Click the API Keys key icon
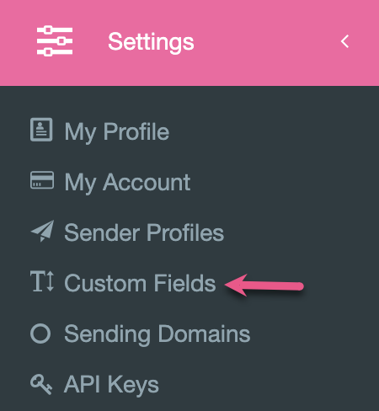 pyautogui.click(x=41, y=384)
